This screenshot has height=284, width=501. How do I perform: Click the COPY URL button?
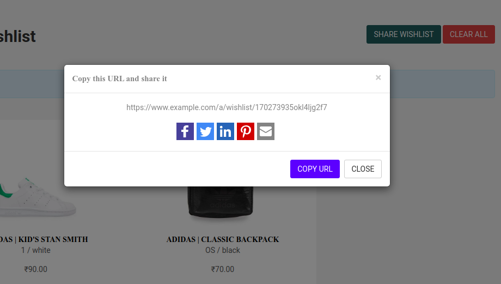click(x=315, y=169)
